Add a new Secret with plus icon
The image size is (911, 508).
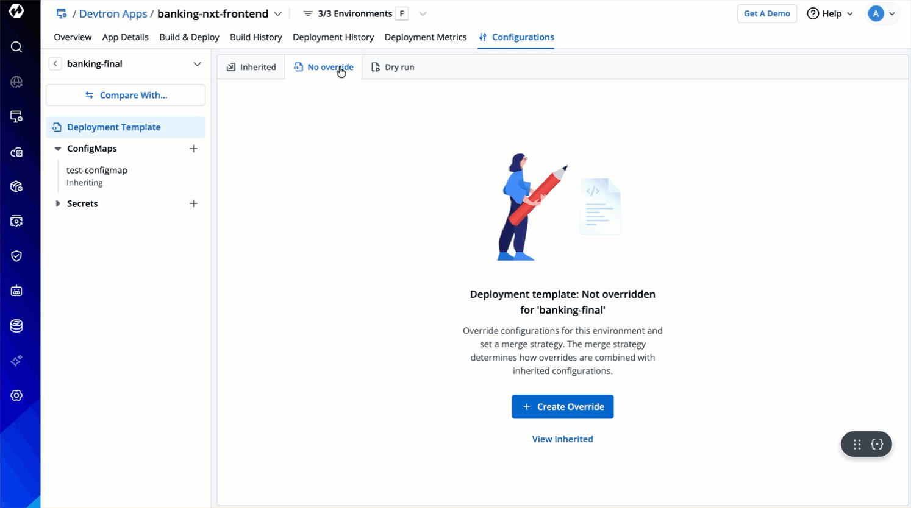pyautogui.click(x=193, y=203)
